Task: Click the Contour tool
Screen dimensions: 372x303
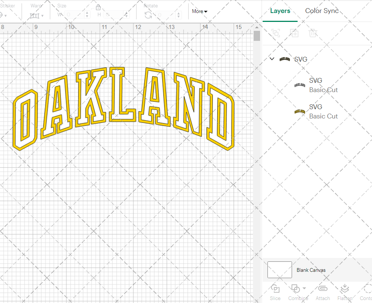Action: (366, 293)
